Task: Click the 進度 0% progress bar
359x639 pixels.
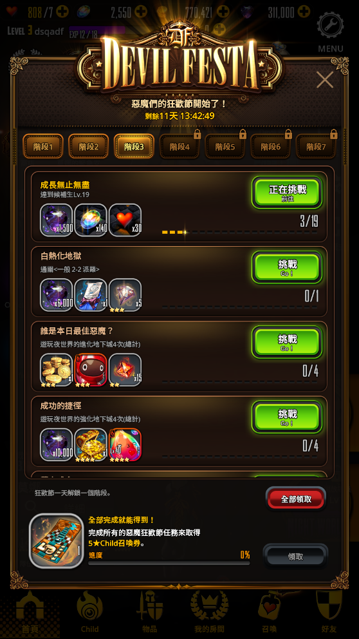Action: [x=169, y=563]
